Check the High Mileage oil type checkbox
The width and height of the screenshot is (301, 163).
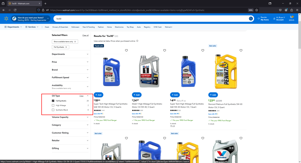coord(53,105)
